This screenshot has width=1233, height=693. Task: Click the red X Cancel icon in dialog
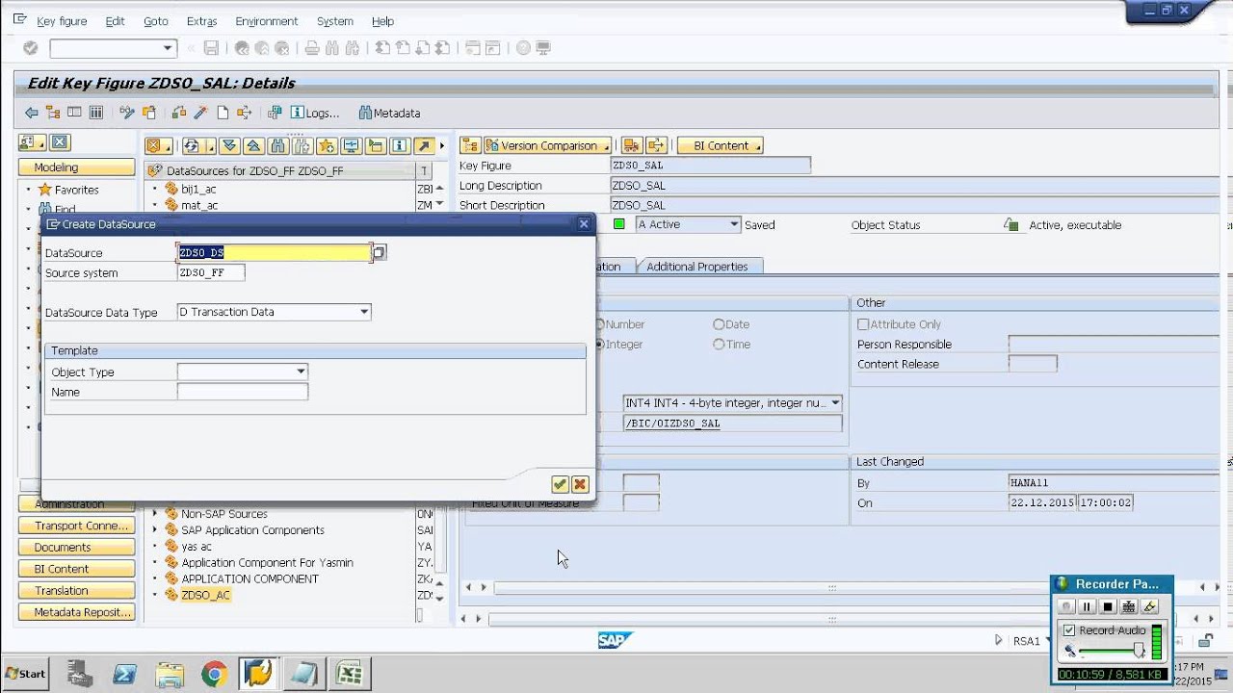coord(580,484)
